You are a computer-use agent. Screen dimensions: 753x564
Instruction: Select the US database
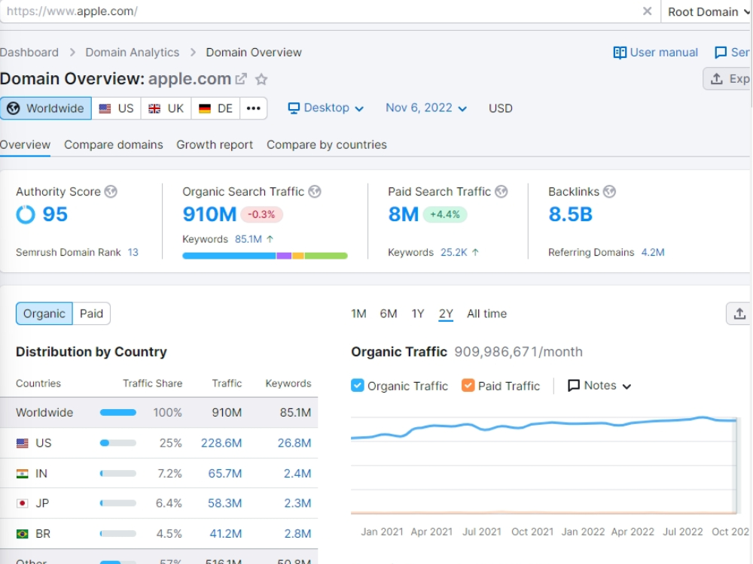pos(116,108)
